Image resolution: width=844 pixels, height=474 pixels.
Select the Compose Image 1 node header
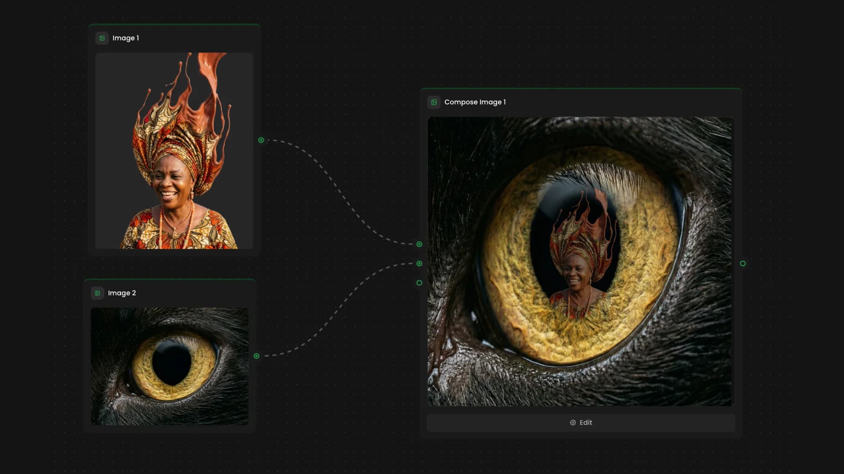pyautogui.click(x=475, y=102)
